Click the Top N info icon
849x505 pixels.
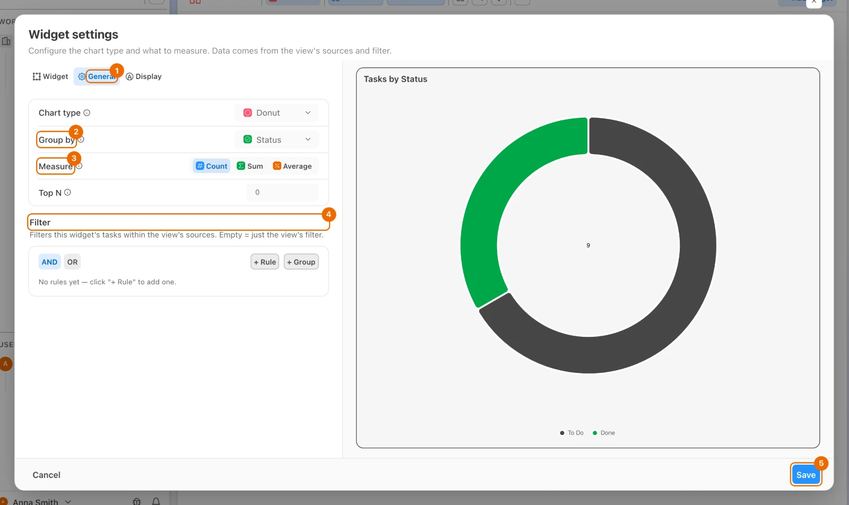click(x=67, y=193)
